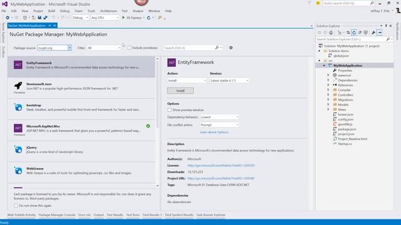The width and height of the screenshot is (401, 225).
Task: Open the Action Install dropdown
Action: [x=187, y=81]
